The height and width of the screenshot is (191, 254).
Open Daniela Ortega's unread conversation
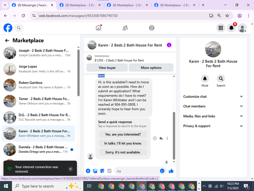(38, 149)
